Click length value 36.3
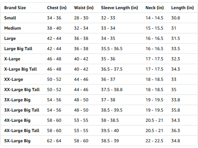The image size is (198, 148). (175, 131)
